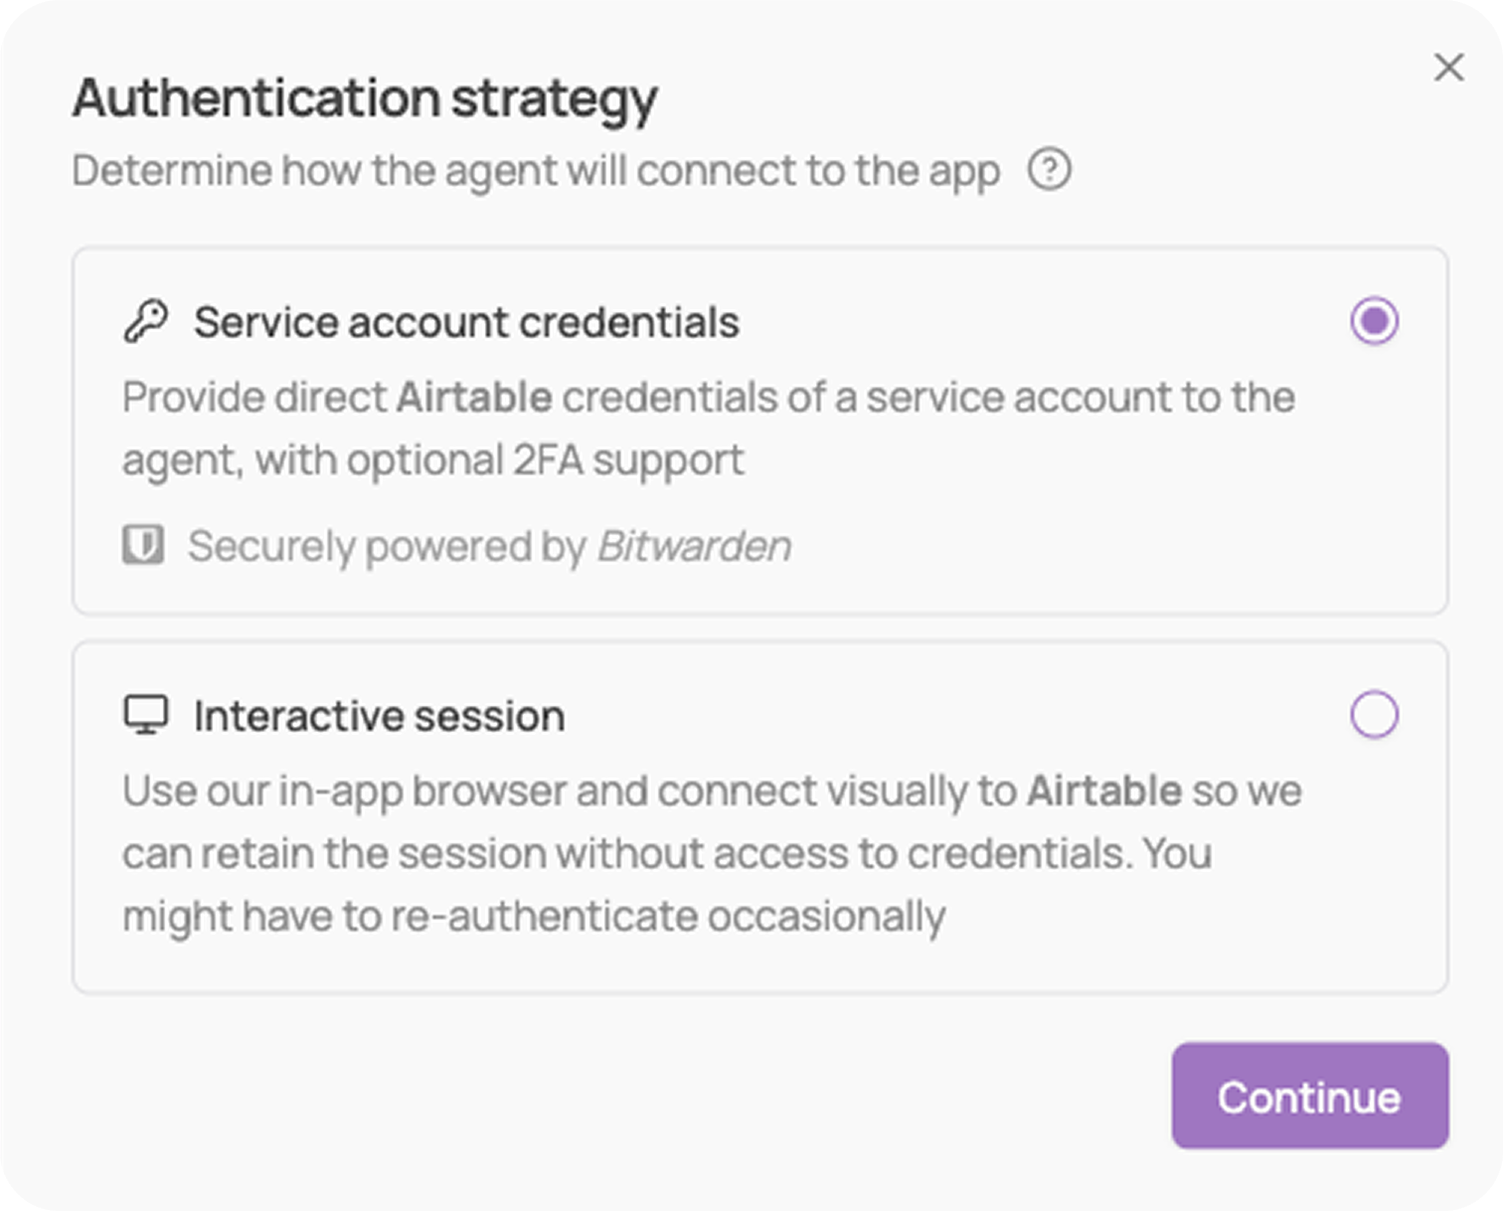Select the Interactive session radio button
The width and height of the screenshot is (1503, 1211).
click(1374, 714)
